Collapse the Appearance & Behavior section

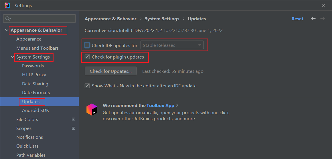point(7,30)
